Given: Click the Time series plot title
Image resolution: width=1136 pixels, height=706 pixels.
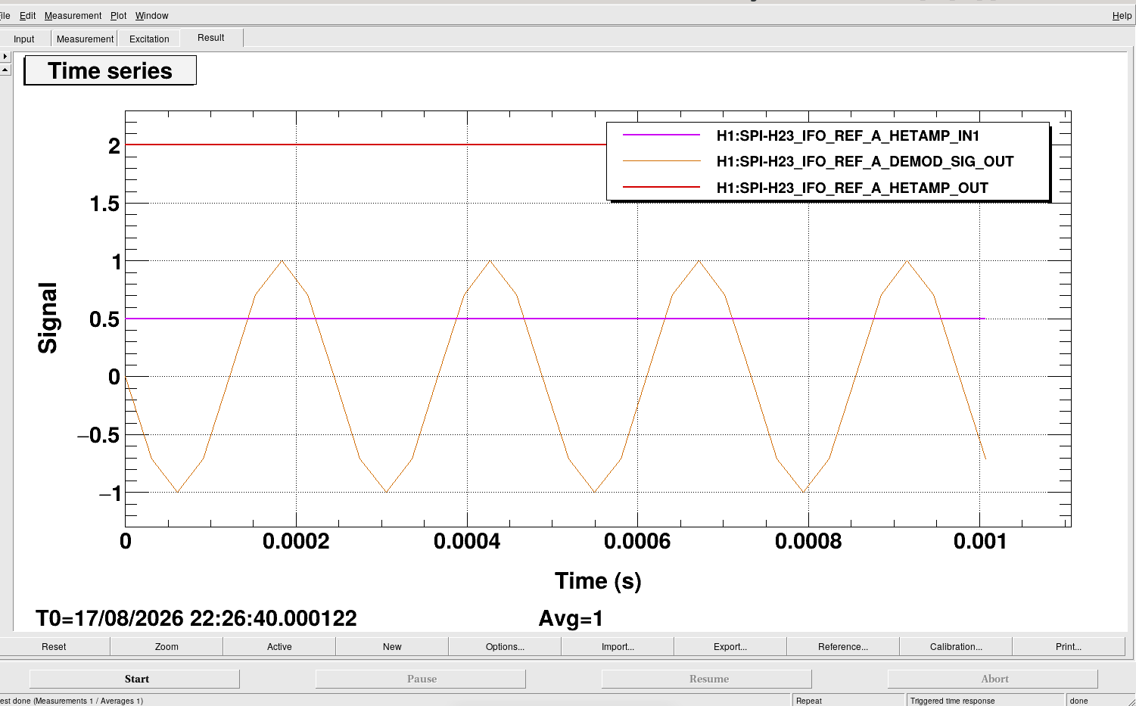Looking at the screenshot, I should point(110,70).
